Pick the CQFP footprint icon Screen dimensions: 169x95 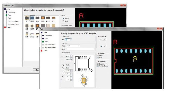pos(32,26)
